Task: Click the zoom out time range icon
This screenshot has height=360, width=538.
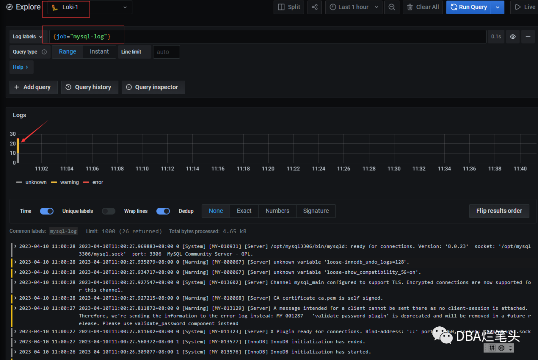Action: click(392, 7)
